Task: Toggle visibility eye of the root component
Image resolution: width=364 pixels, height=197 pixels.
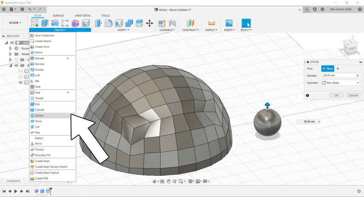Action: [12, 43]
